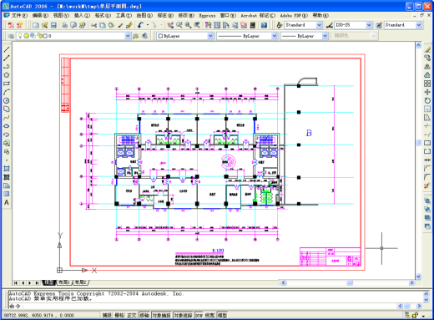
Task: Select the Line drawing tool
Action: (x=7, y=49)
